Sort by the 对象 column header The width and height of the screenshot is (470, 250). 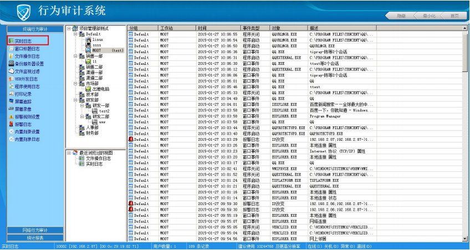(x=289, y=28)
